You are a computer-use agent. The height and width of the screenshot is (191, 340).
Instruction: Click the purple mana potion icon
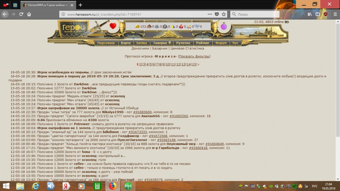224,26
